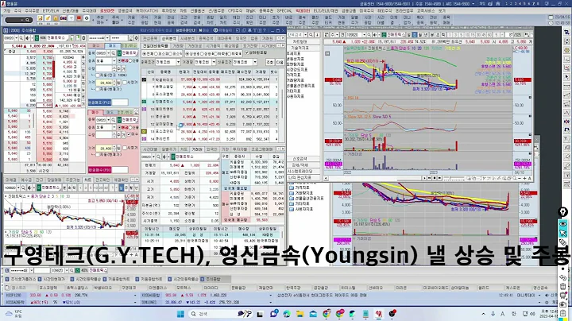Click the broom-like icon in the main toolbar
572x321 pixels.
(48, 18)
